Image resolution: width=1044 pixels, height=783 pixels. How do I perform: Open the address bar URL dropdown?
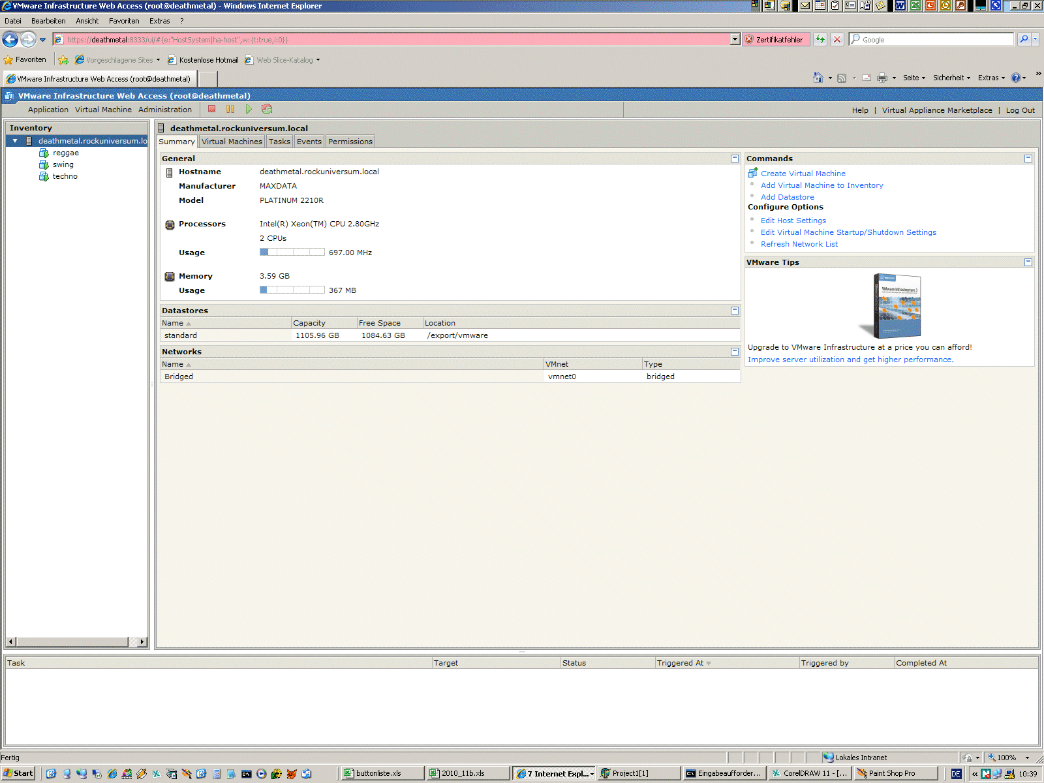[x=735, y=39]
